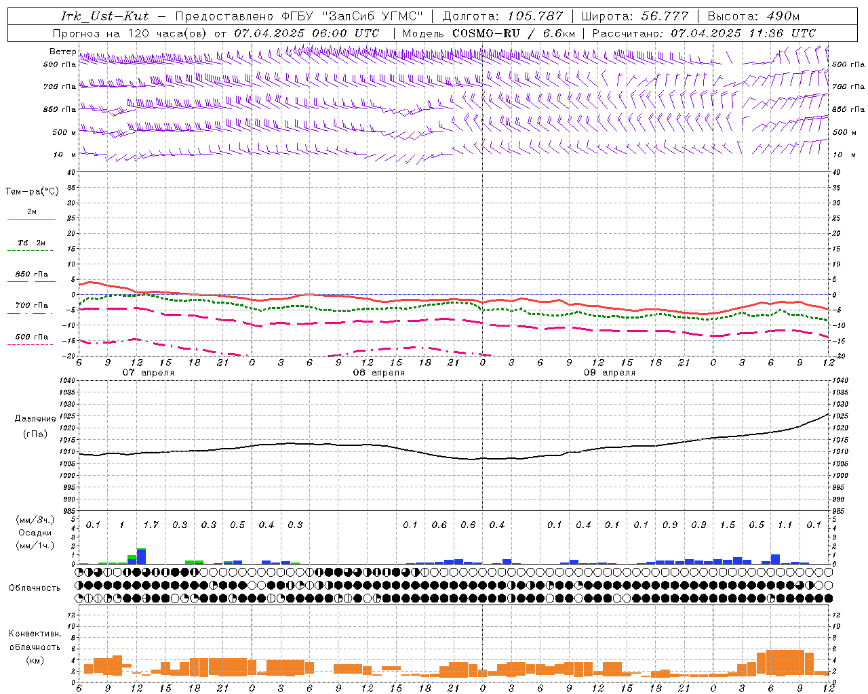868x694 pixels.
Task: Click the '08 апреля' date label
Action: click(379, 373)
